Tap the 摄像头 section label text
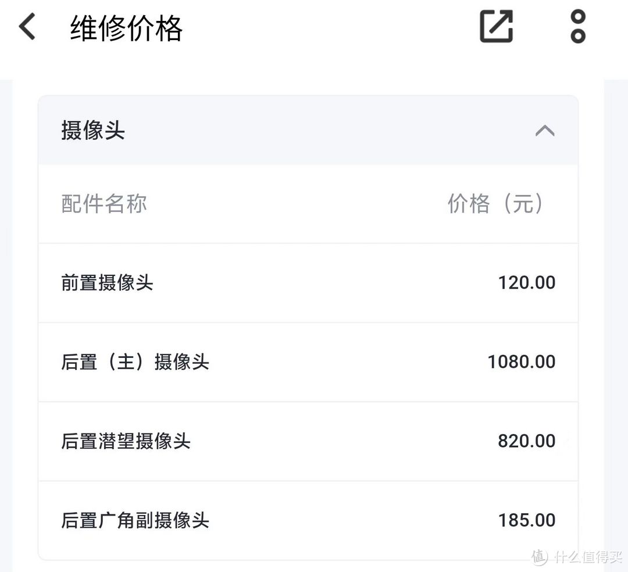 tap(92, 130)
